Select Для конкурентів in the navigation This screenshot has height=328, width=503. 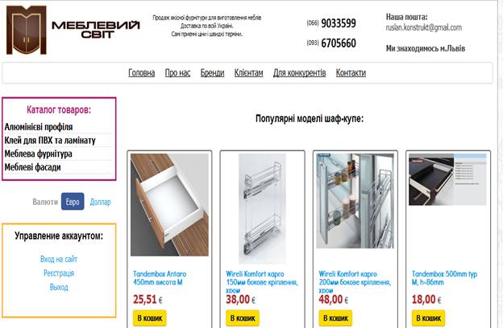299,73
